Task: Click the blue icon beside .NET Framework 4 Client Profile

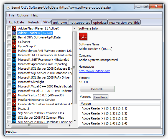Action: 14,55
